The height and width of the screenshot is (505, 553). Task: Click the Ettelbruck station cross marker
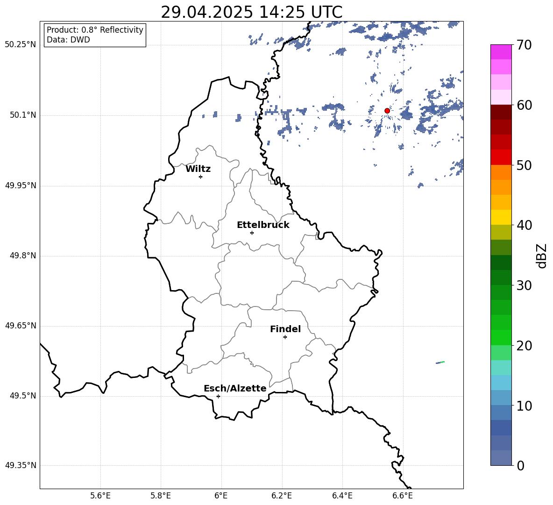tap(252, 233)
